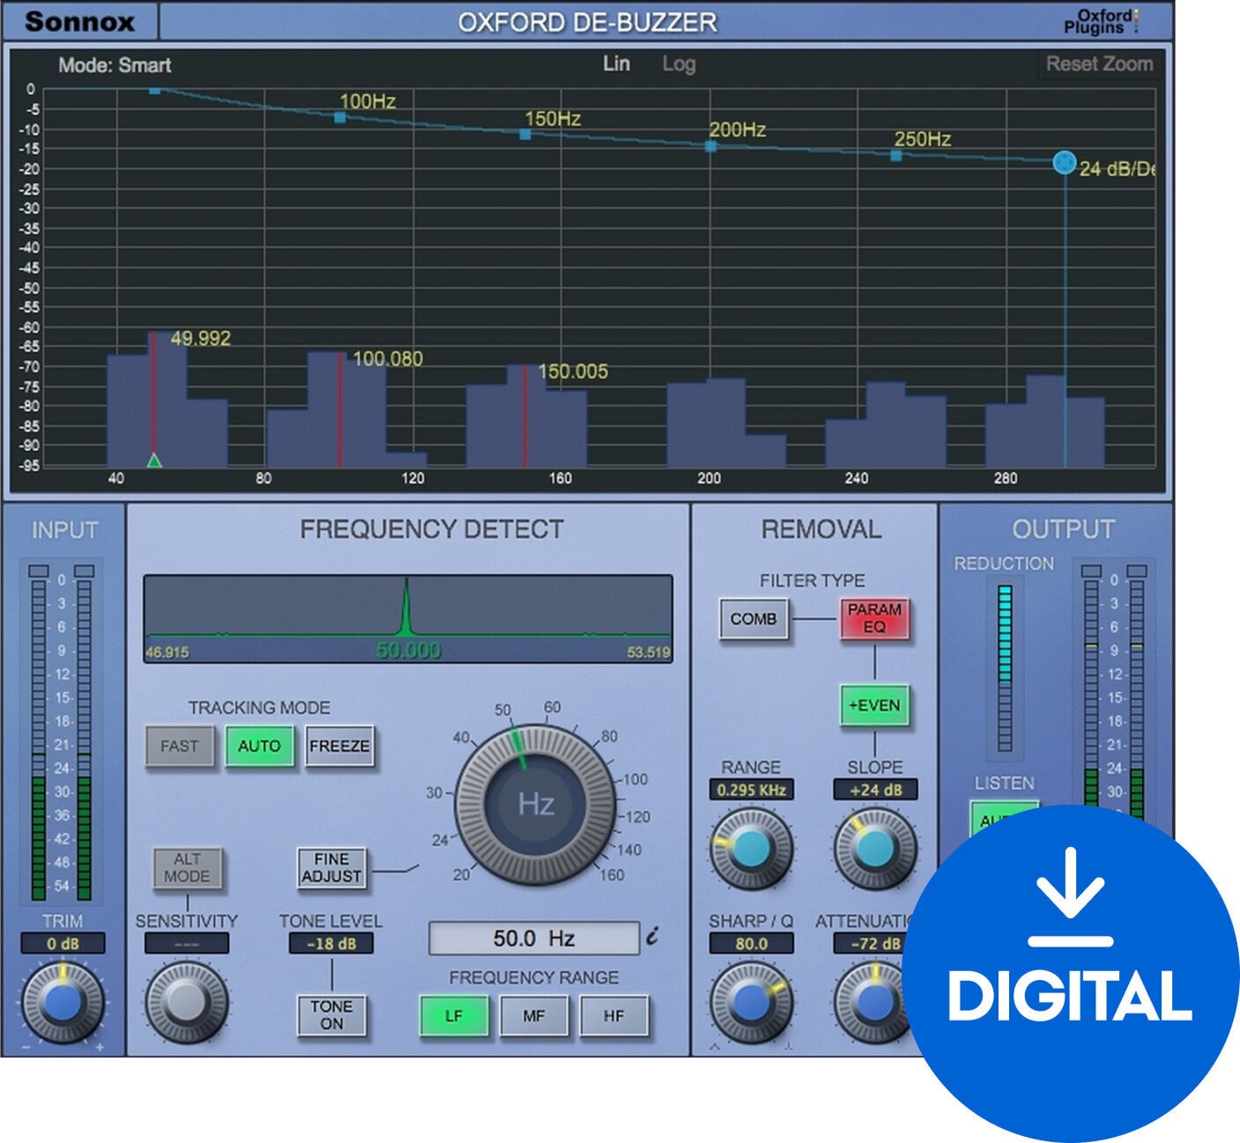Enable the Listen audition mode
Viewport: 1240px width, 1143px height.
coord(1006,820)
